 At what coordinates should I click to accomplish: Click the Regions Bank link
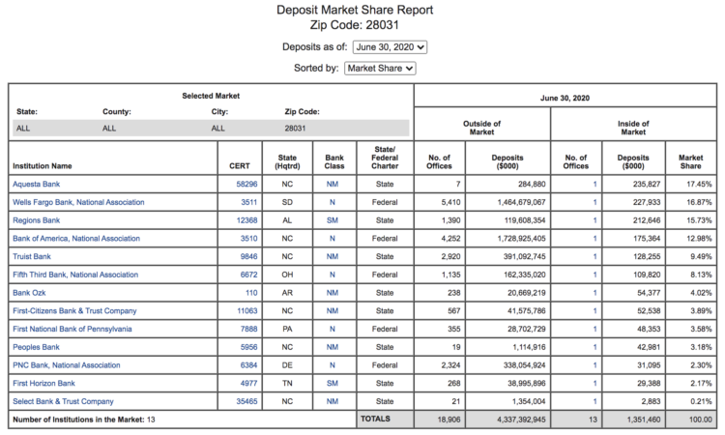tap(36, 220)
